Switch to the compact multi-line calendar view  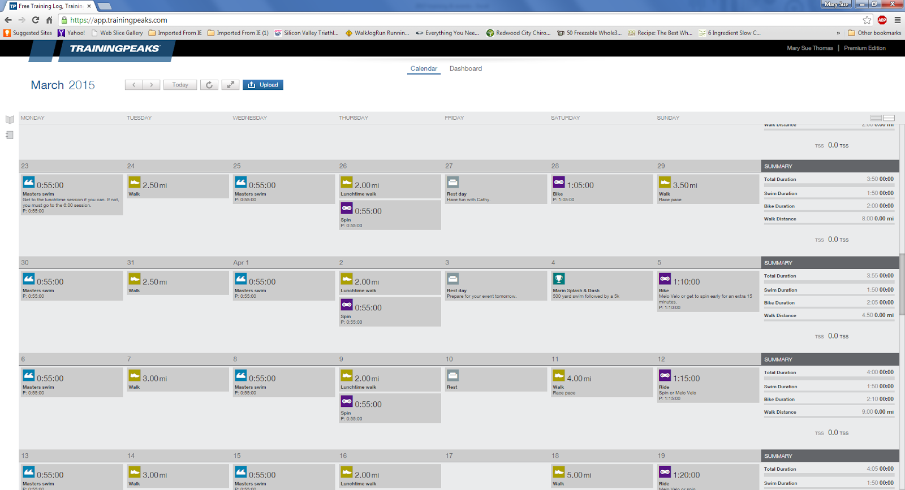point(876,118)
